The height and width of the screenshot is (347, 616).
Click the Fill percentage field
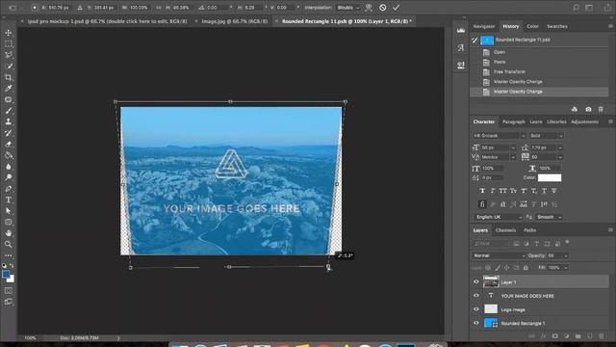coord(554,268)
